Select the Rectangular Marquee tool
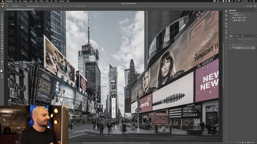The image size is (257, 144). [x=2, y=14]
